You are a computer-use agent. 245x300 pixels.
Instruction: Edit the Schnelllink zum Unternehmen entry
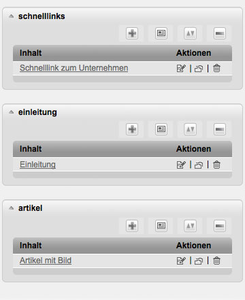(181, 68)
